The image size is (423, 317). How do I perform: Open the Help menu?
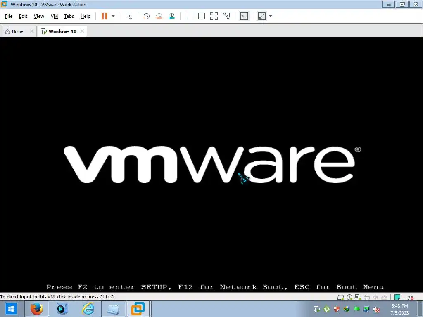coord(85,16)
